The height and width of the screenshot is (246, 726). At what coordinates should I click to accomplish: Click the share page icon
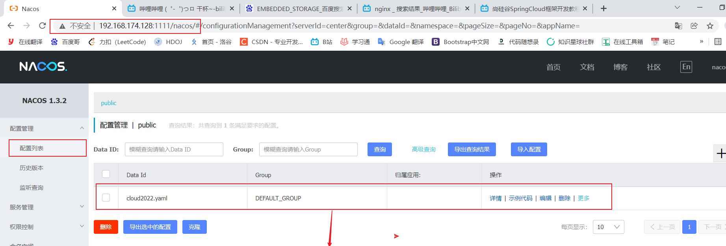pos(694,26)
